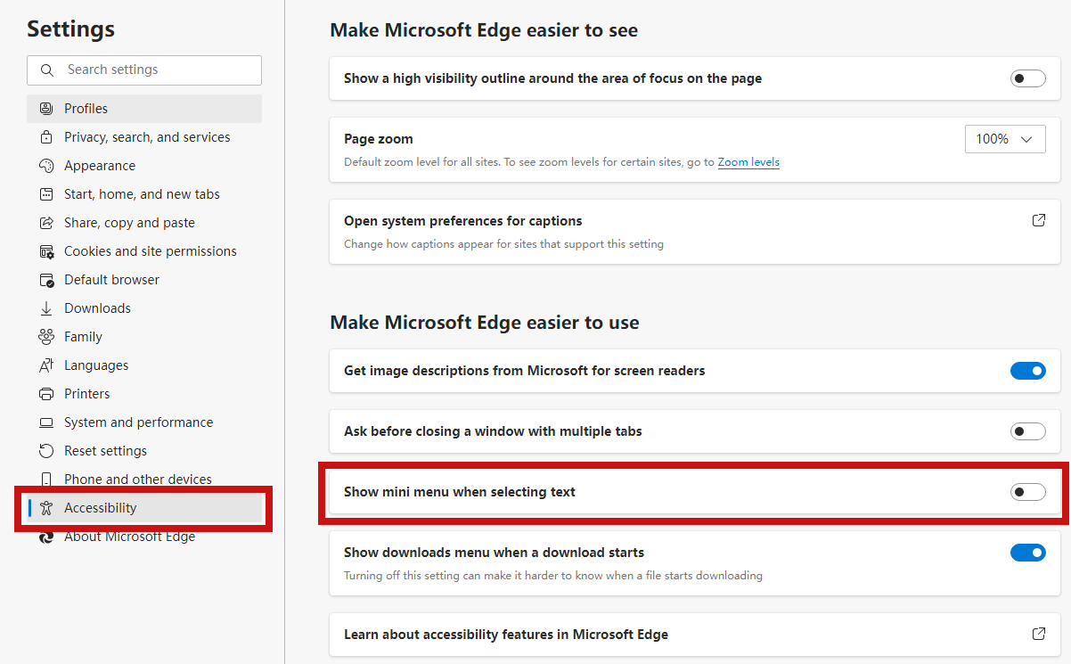Click the Accessibility figure icon
The width and height of the screenshot is (1071, 664).
click(46, 508)
